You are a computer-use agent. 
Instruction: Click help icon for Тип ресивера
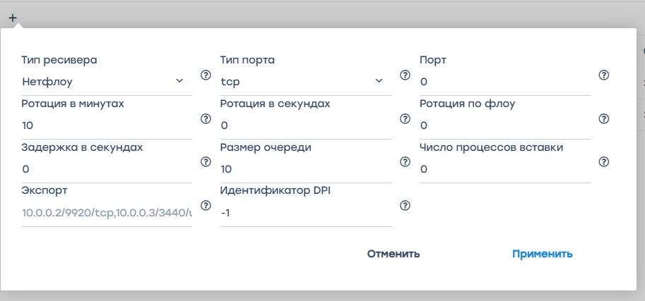[206, 75]
